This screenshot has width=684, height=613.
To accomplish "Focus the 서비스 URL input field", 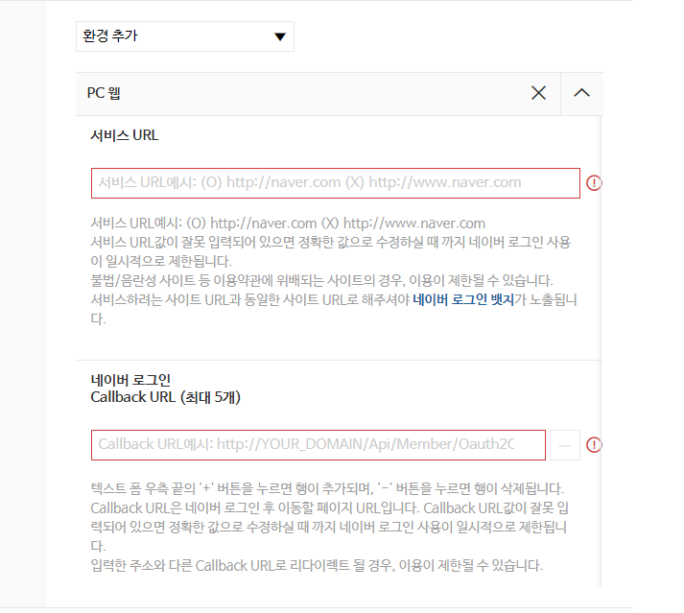I will 336,183.
